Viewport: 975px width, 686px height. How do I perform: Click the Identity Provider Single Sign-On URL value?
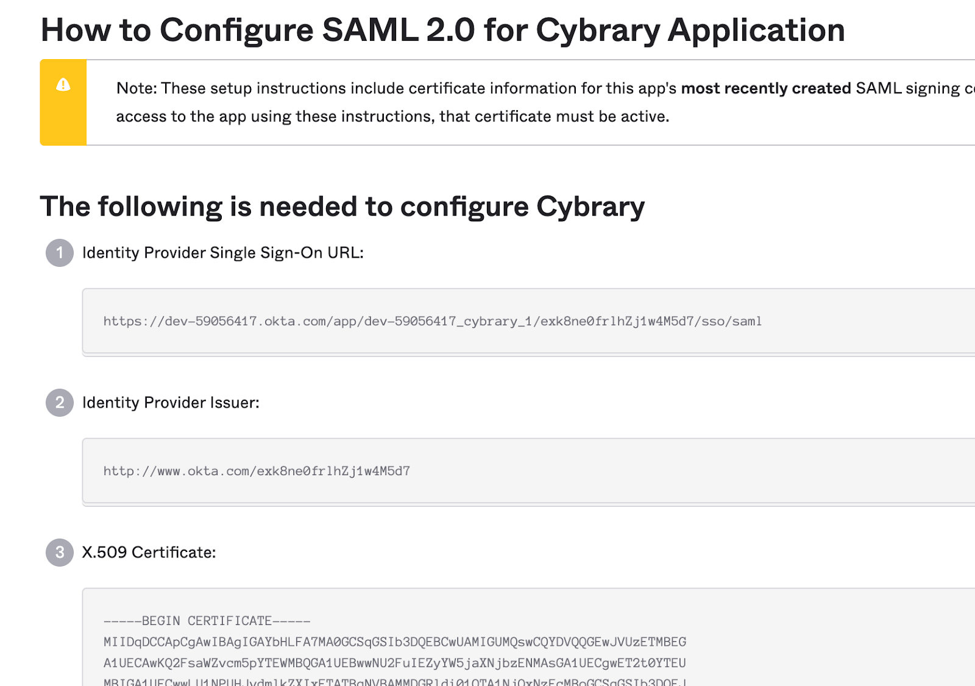click(433, 321)
